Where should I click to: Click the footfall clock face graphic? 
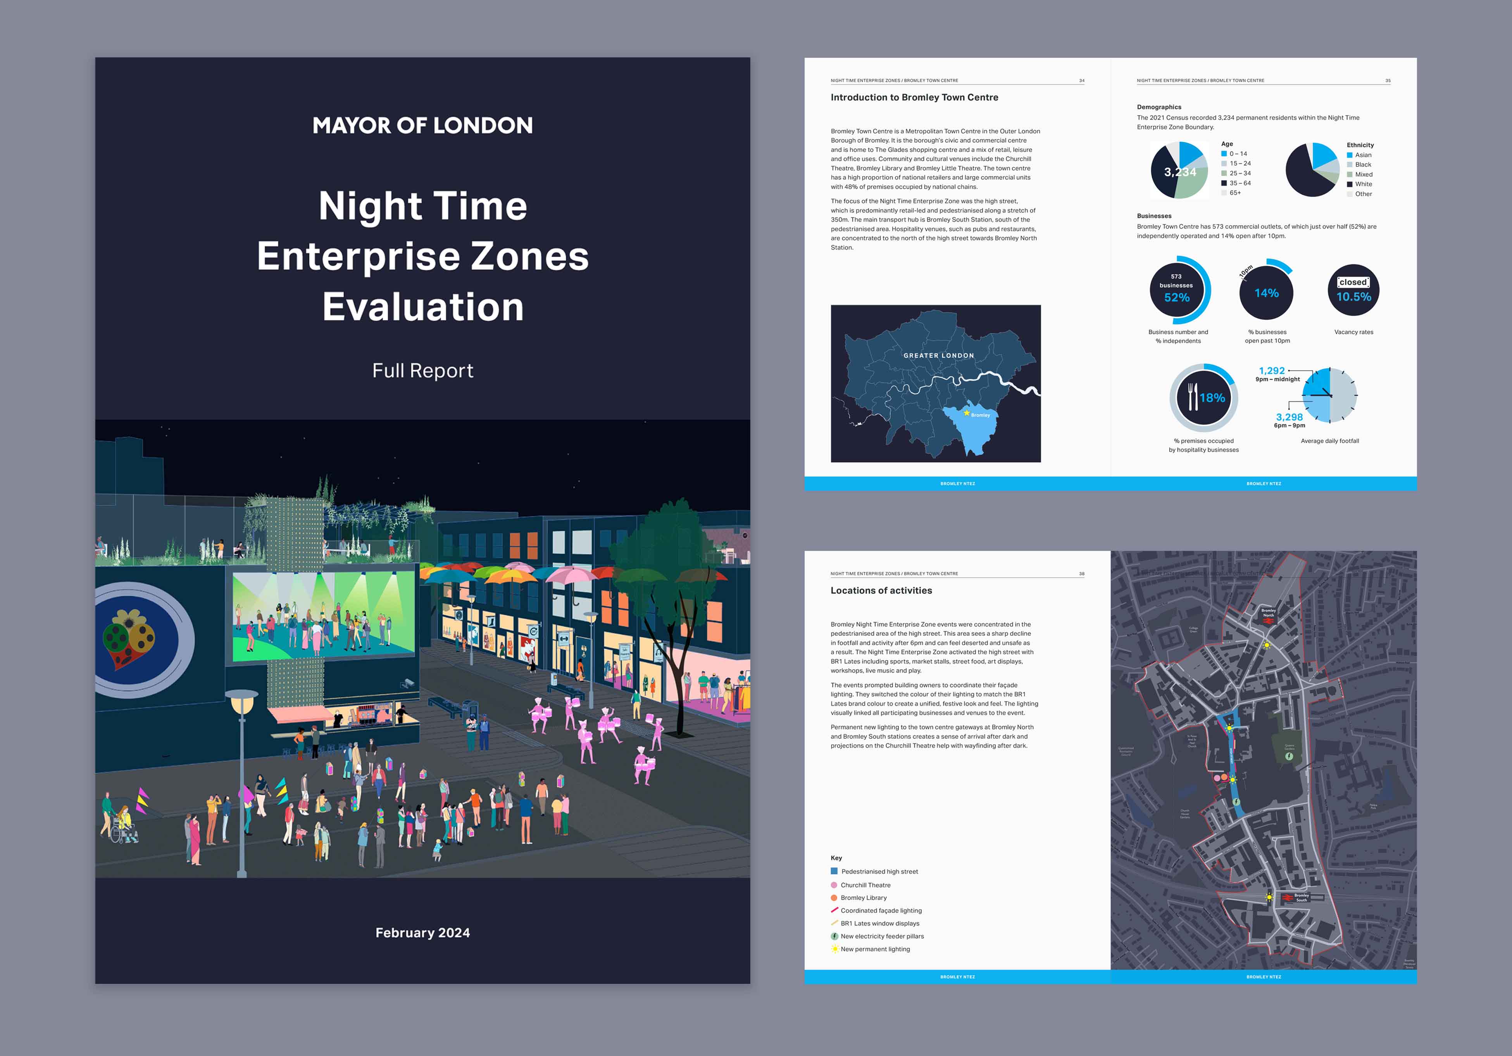click(1329, 395)
